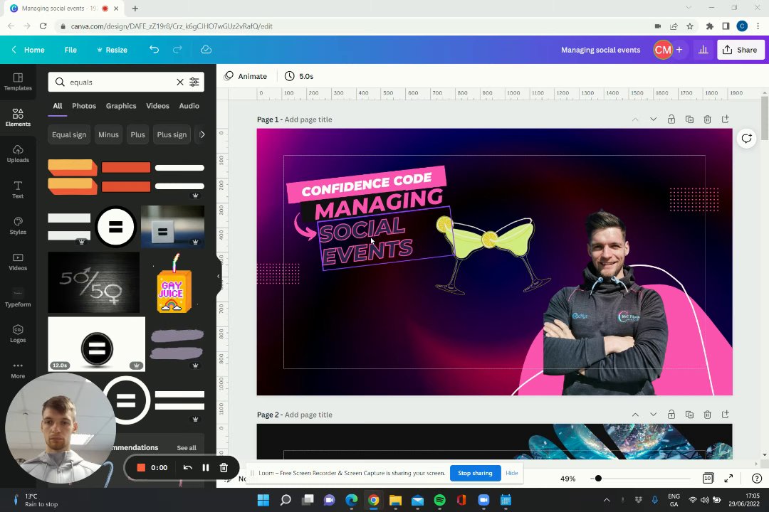This screenshot has height=512, width=769.
Task: Open grid view pages icon
Action: click(x=708, y=478)
